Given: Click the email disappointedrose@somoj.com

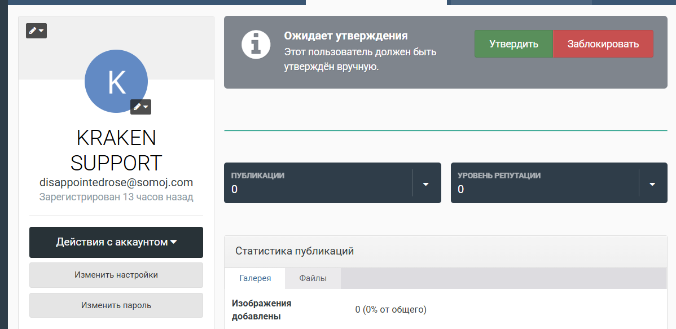Looking at the screenshot, I should [116, 182].
